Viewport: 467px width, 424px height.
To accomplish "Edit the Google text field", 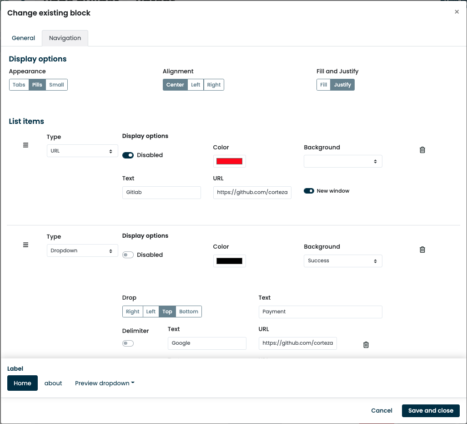I will [x=207, y=343].
